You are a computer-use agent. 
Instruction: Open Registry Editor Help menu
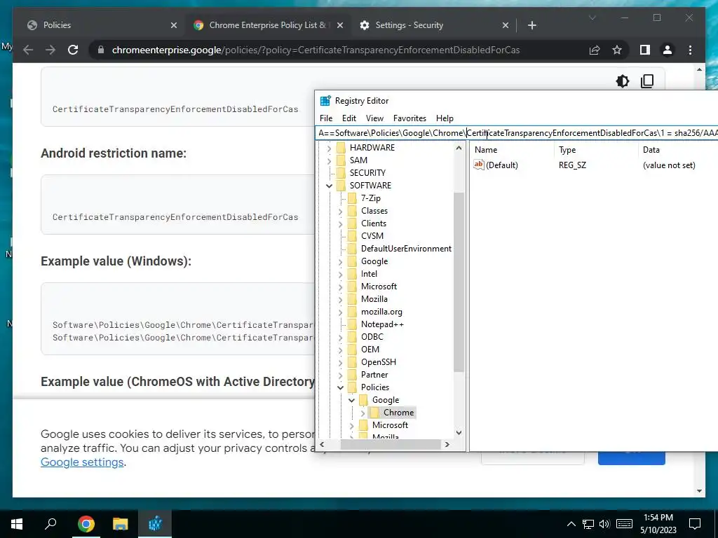(445, 118)
